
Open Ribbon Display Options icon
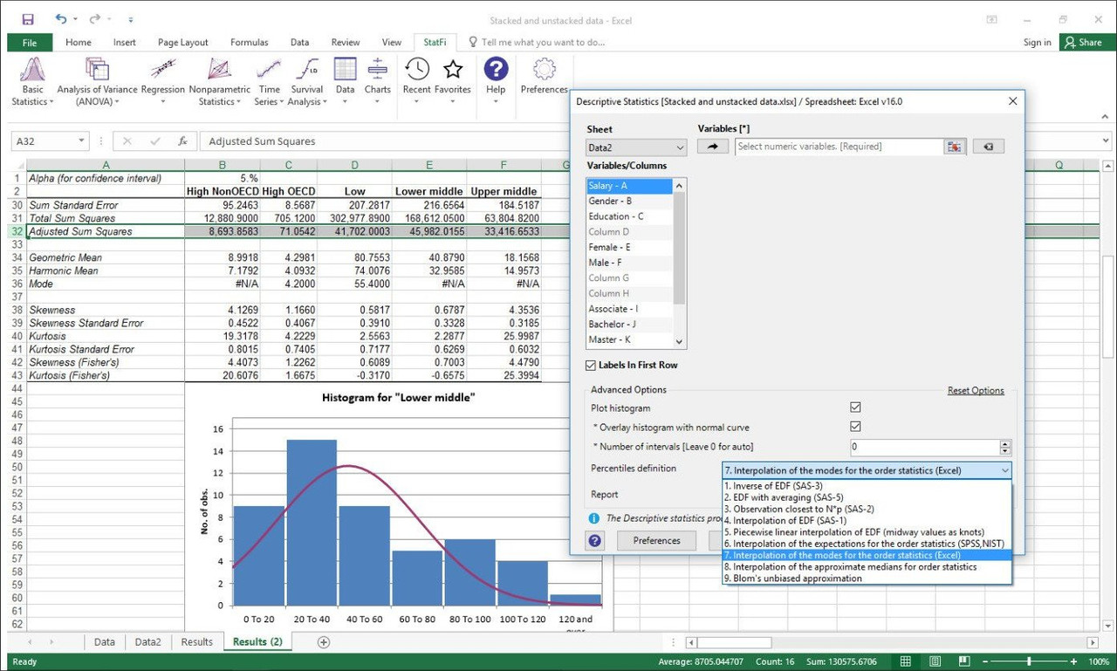[991, 18]
